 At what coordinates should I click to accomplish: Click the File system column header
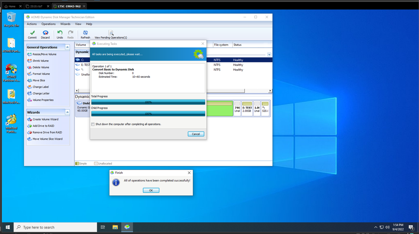222,45
